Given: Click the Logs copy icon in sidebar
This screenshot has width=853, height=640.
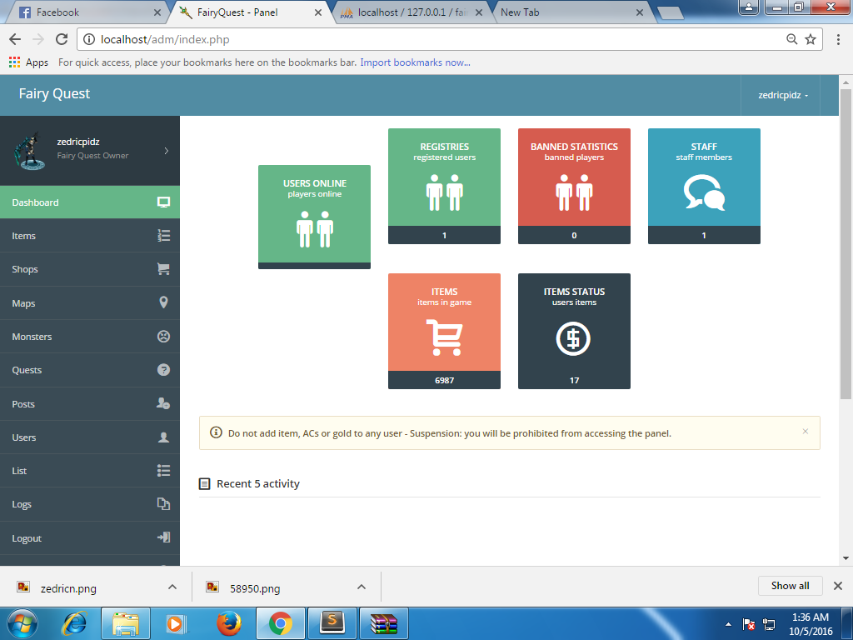Looking at the screenshot, I should point(164,504).
